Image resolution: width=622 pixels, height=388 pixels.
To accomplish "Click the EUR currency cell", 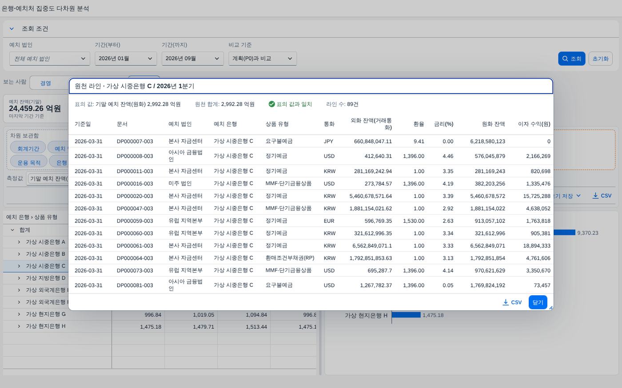I will (x=329, y=221).
